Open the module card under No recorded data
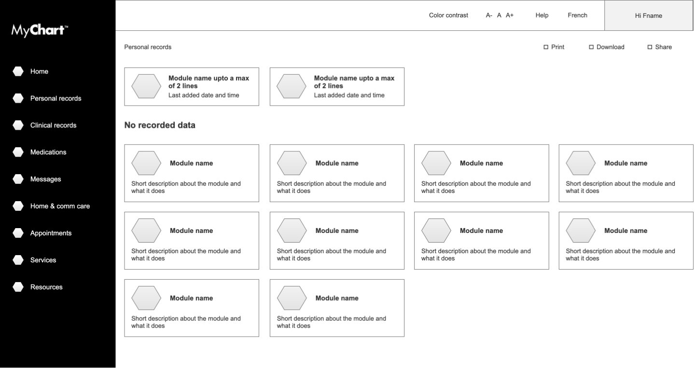This screenshot has height=368, width=695. pyautogui.click(x=192, y=173)
